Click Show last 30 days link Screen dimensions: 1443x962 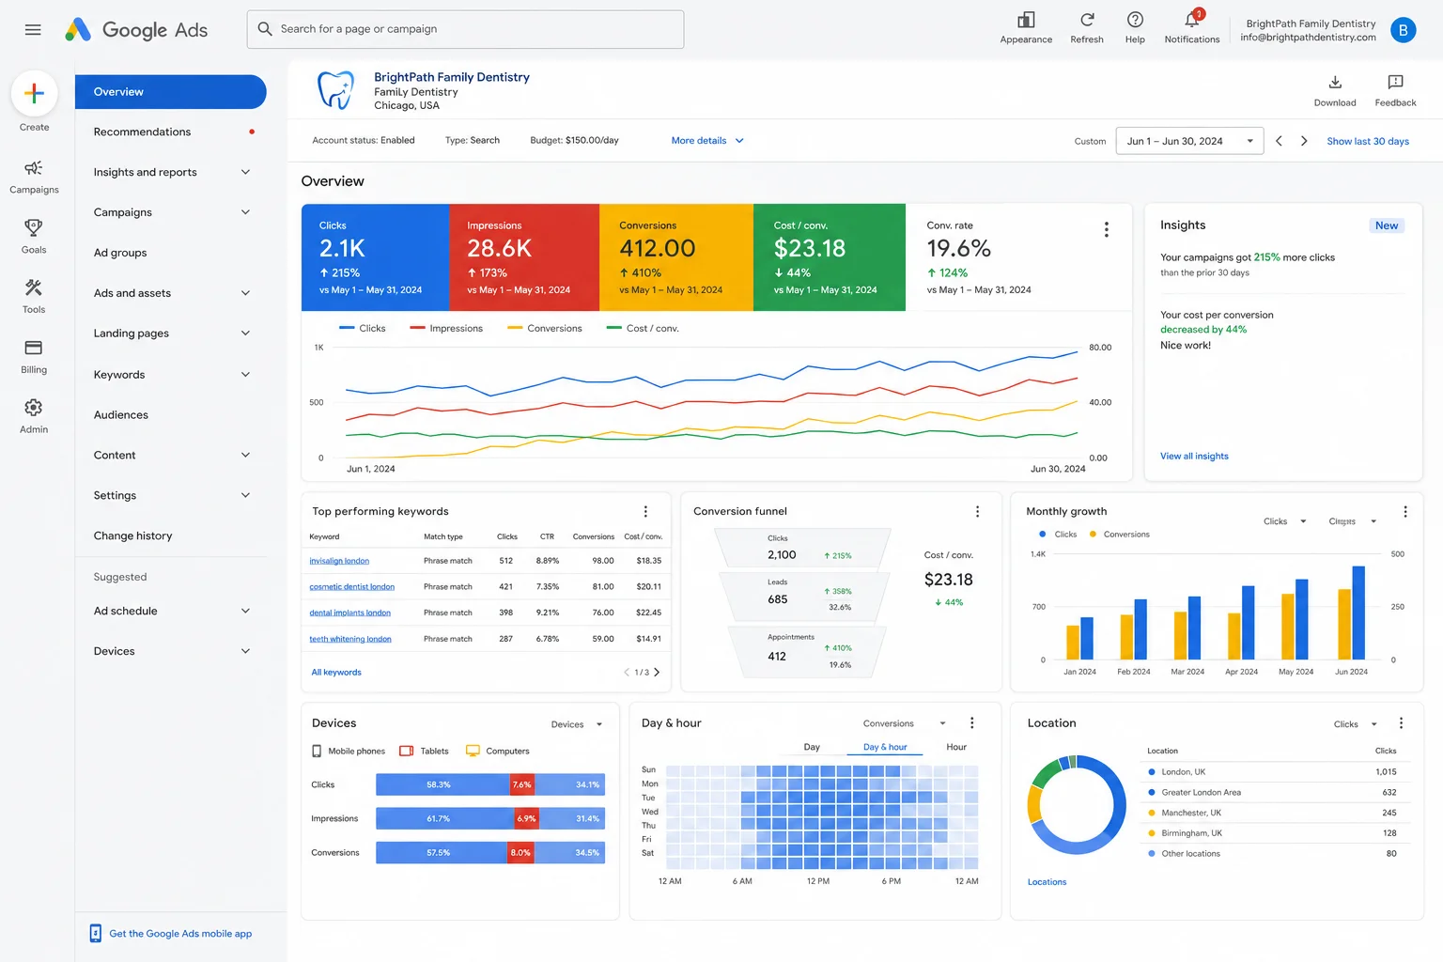tap(1368, 141)
